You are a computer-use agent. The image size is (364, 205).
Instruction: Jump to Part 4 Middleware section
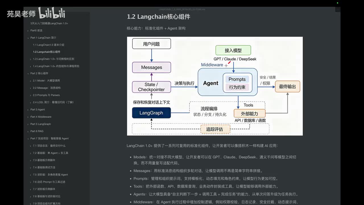[x=41, y=117]
